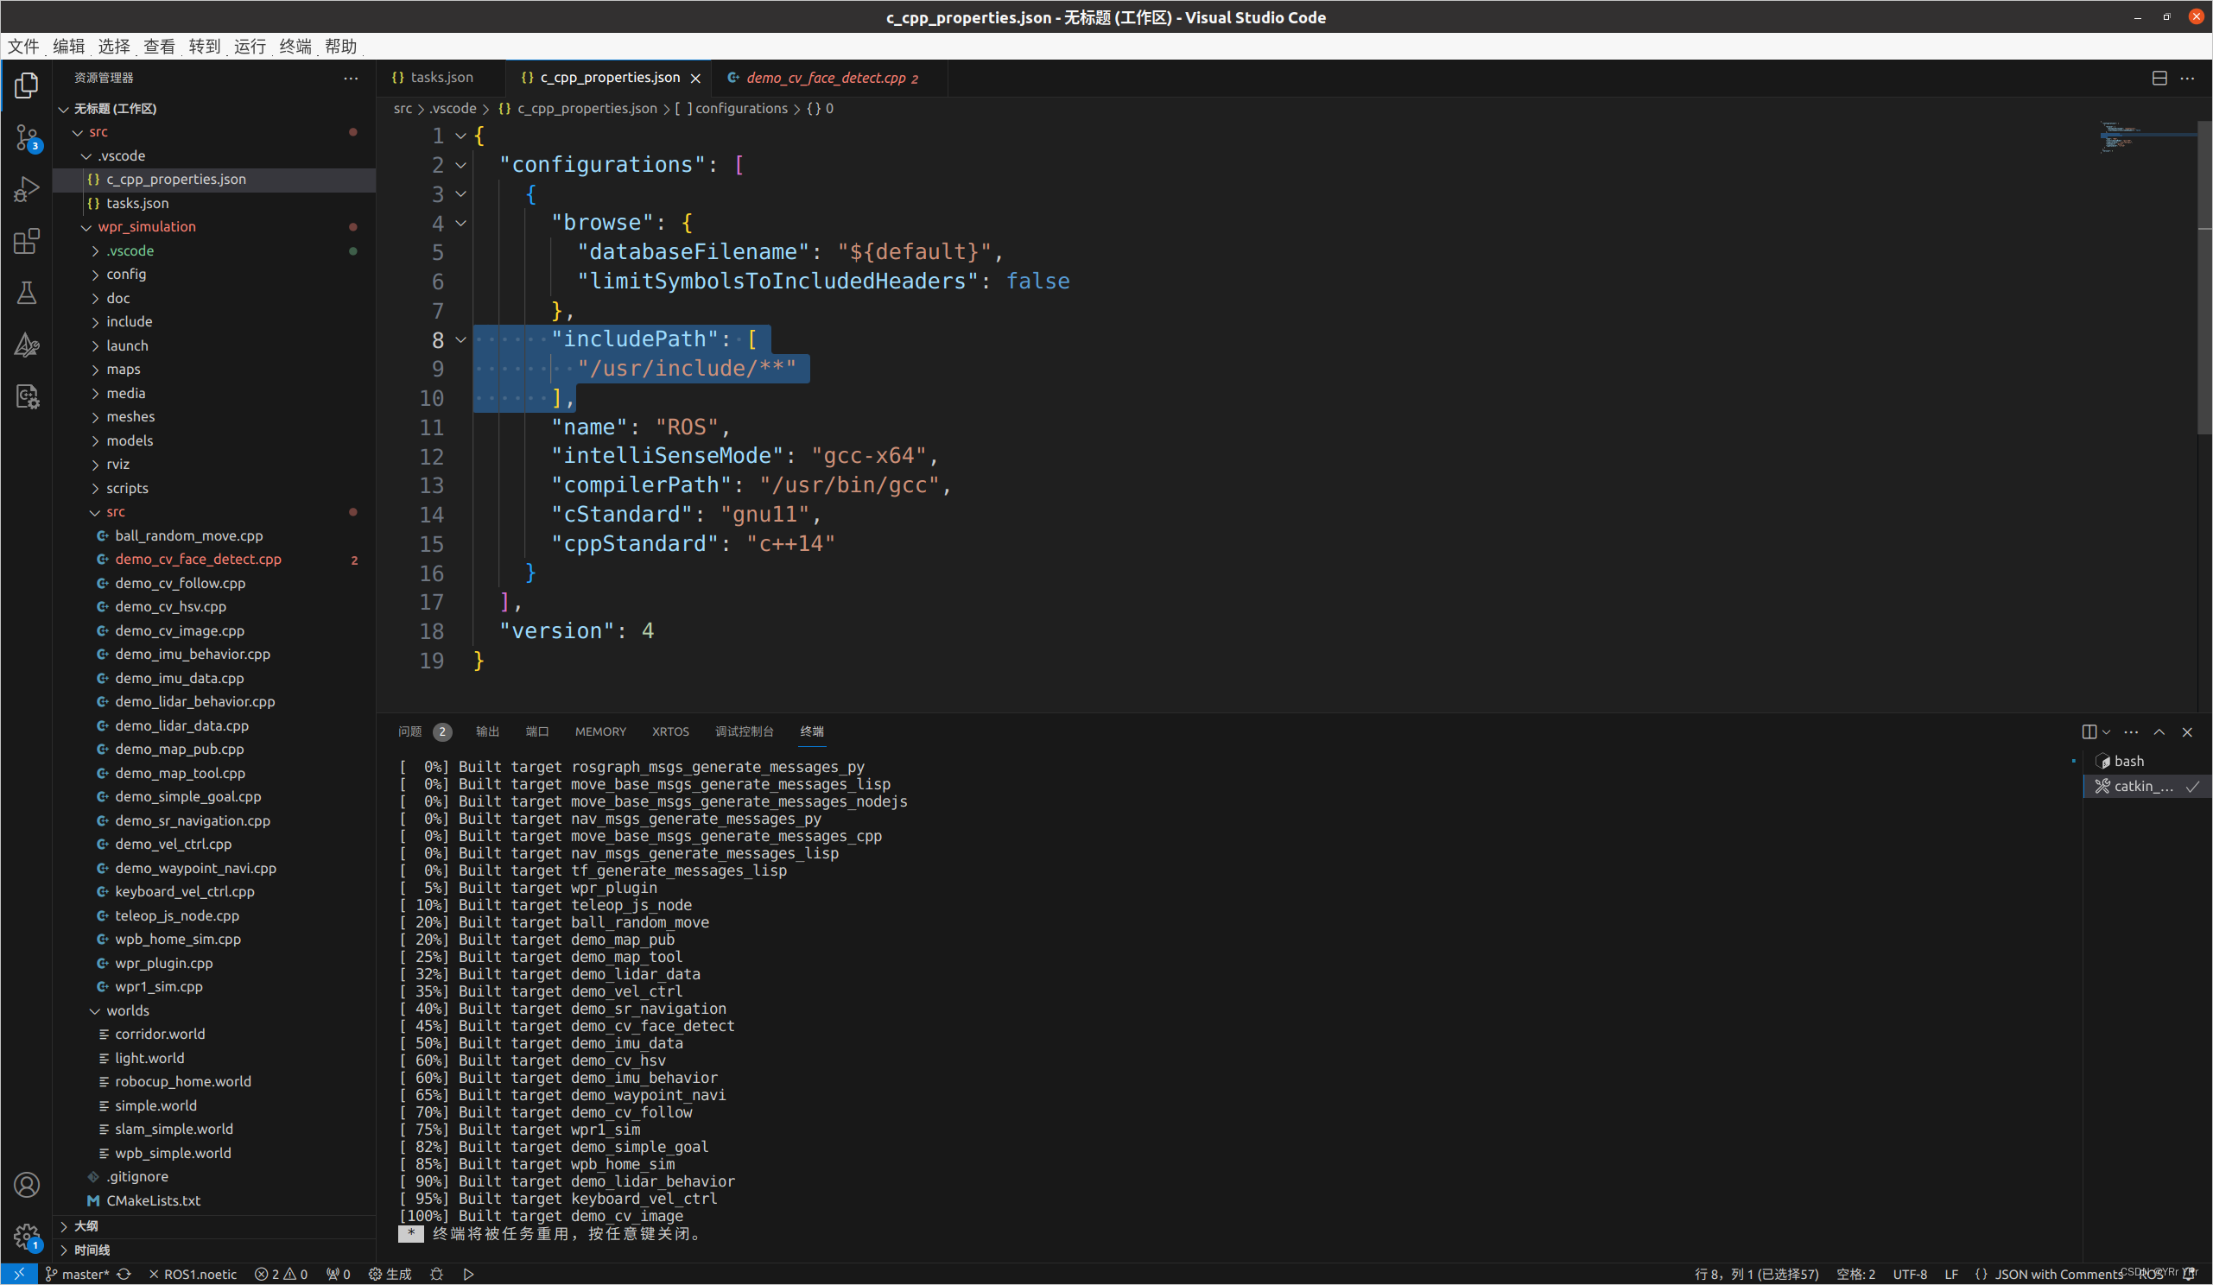
Task: Click the master* git branch indicator
Action: (76, 1274)
